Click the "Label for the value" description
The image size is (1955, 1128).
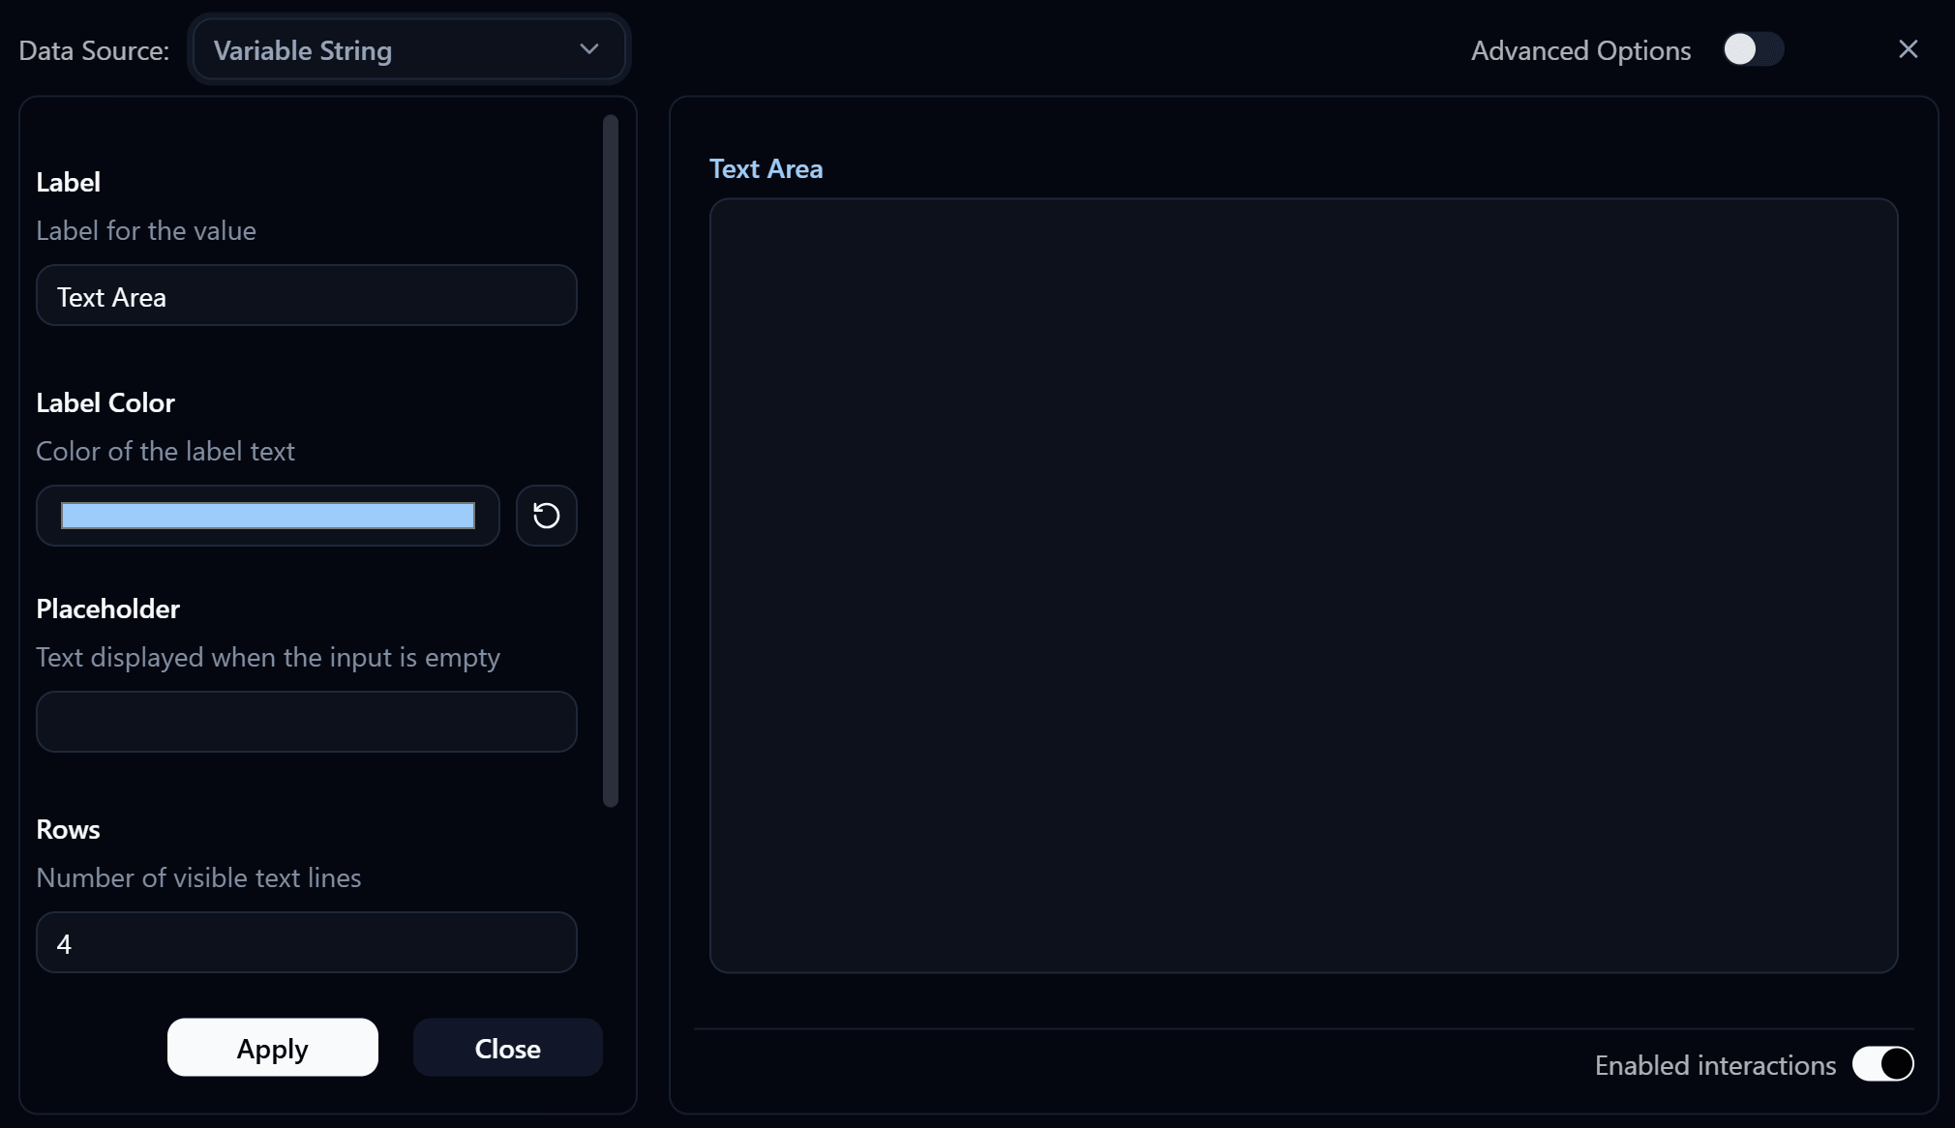(146, 230)
